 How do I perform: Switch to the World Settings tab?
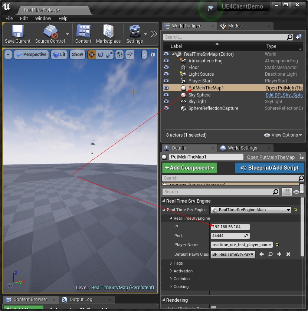(x=245, y=148)
